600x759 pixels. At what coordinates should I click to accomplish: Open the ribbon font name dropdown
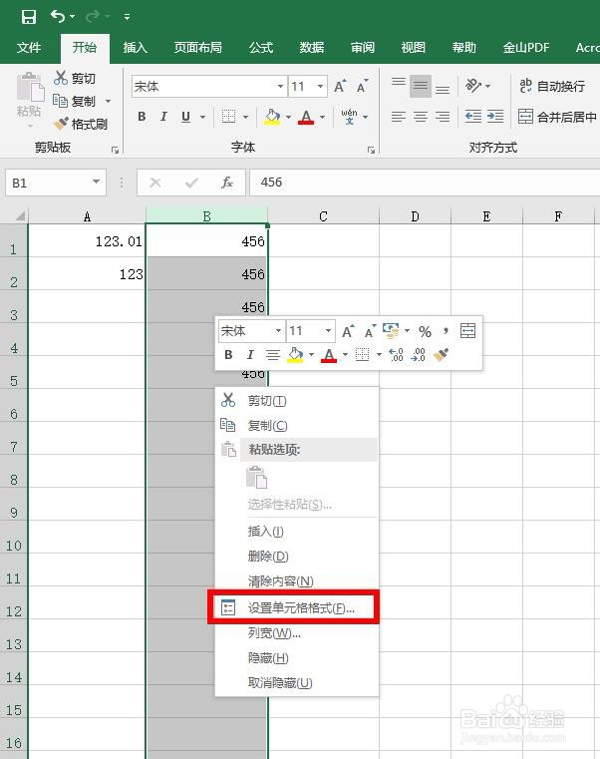click(x=280, y=87)
